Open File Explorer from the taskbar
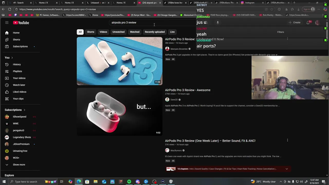 (x=95, y=182)
